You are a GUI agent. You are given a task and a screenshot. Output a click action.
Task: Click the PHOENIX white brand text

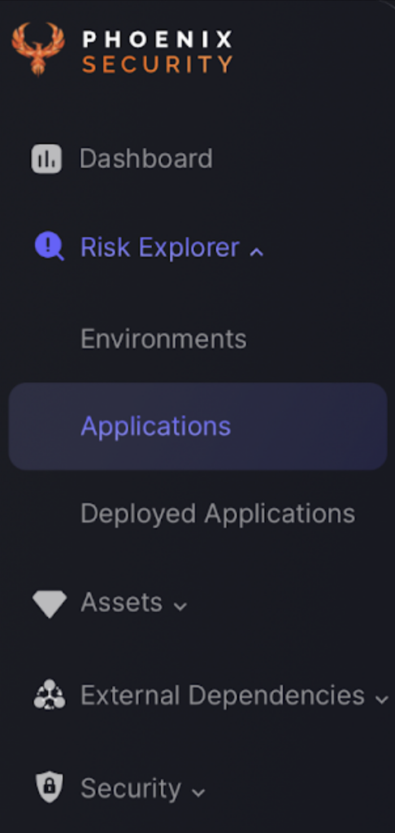pos(157,39)
